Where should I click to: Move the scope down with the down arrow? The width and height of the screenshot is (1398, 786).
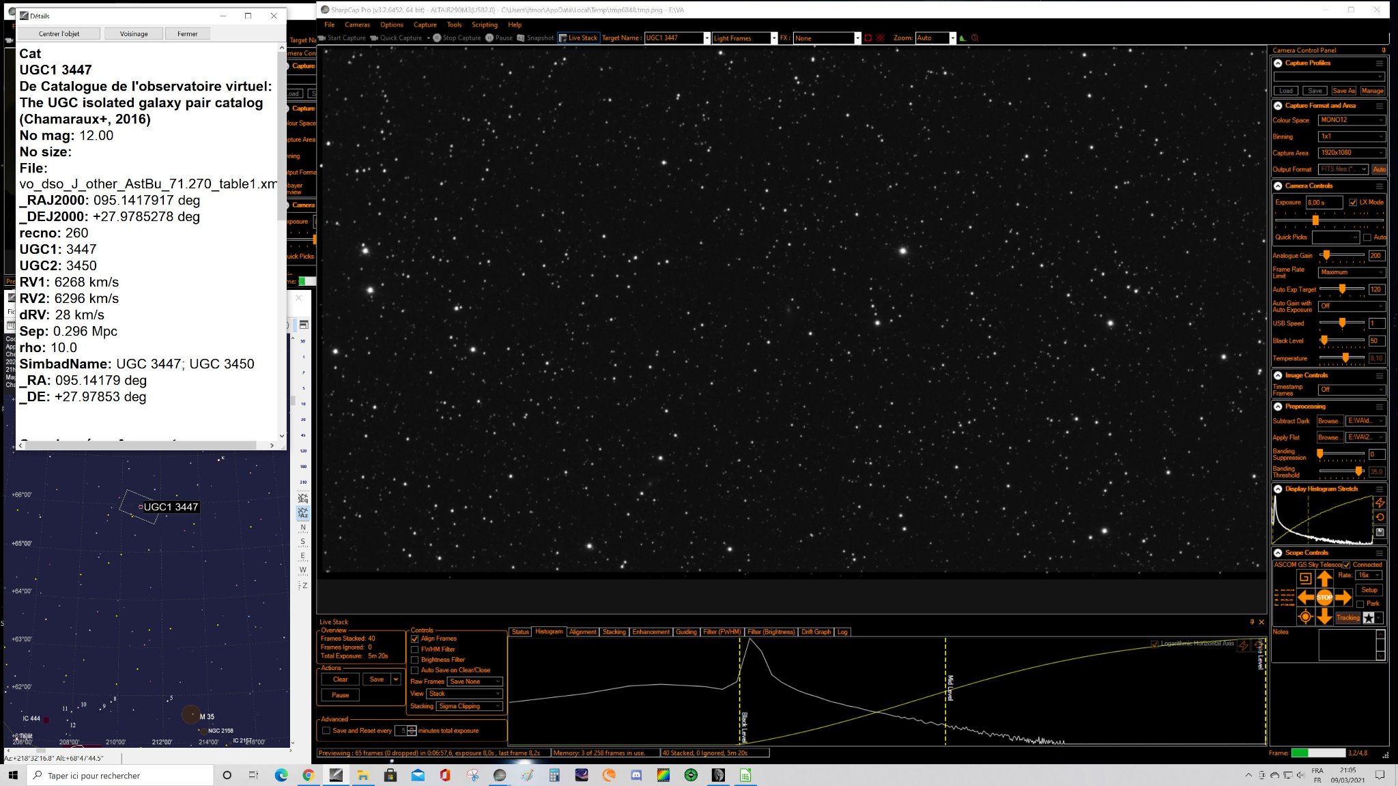1324,617
